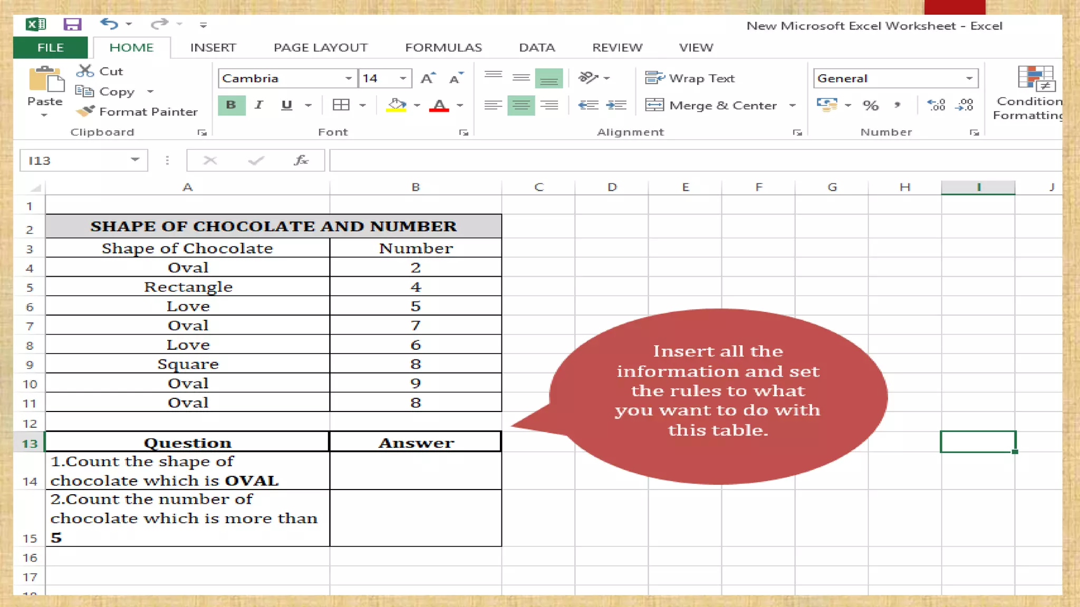Cut the selected cells

[100, 71]
